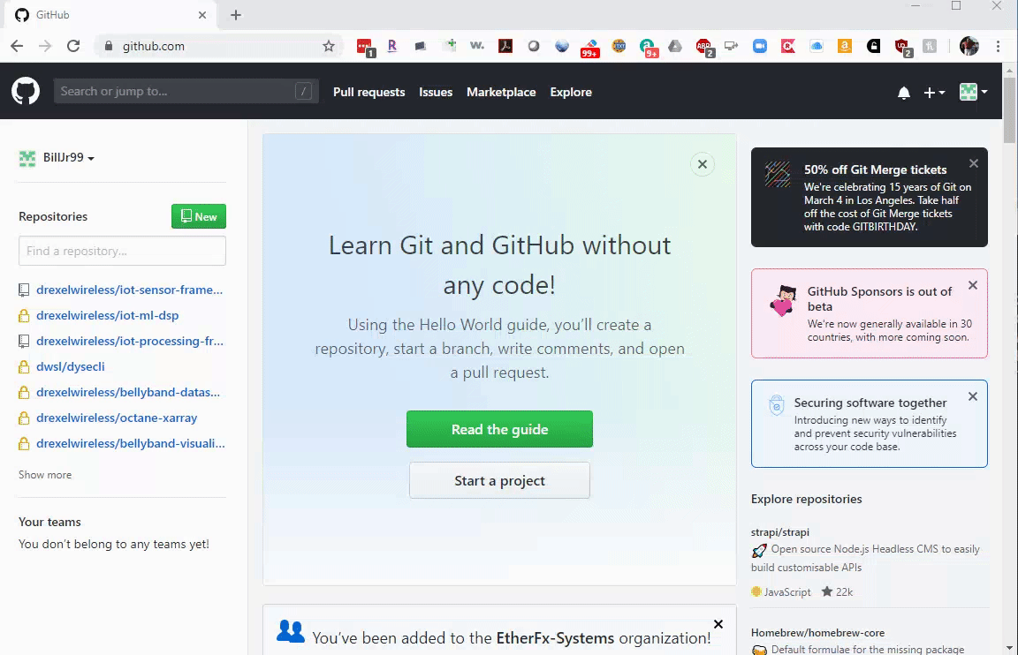Open the plus create-new dropdown
The height and width of the screenshot is (655, 1018).
coord(934,93)
